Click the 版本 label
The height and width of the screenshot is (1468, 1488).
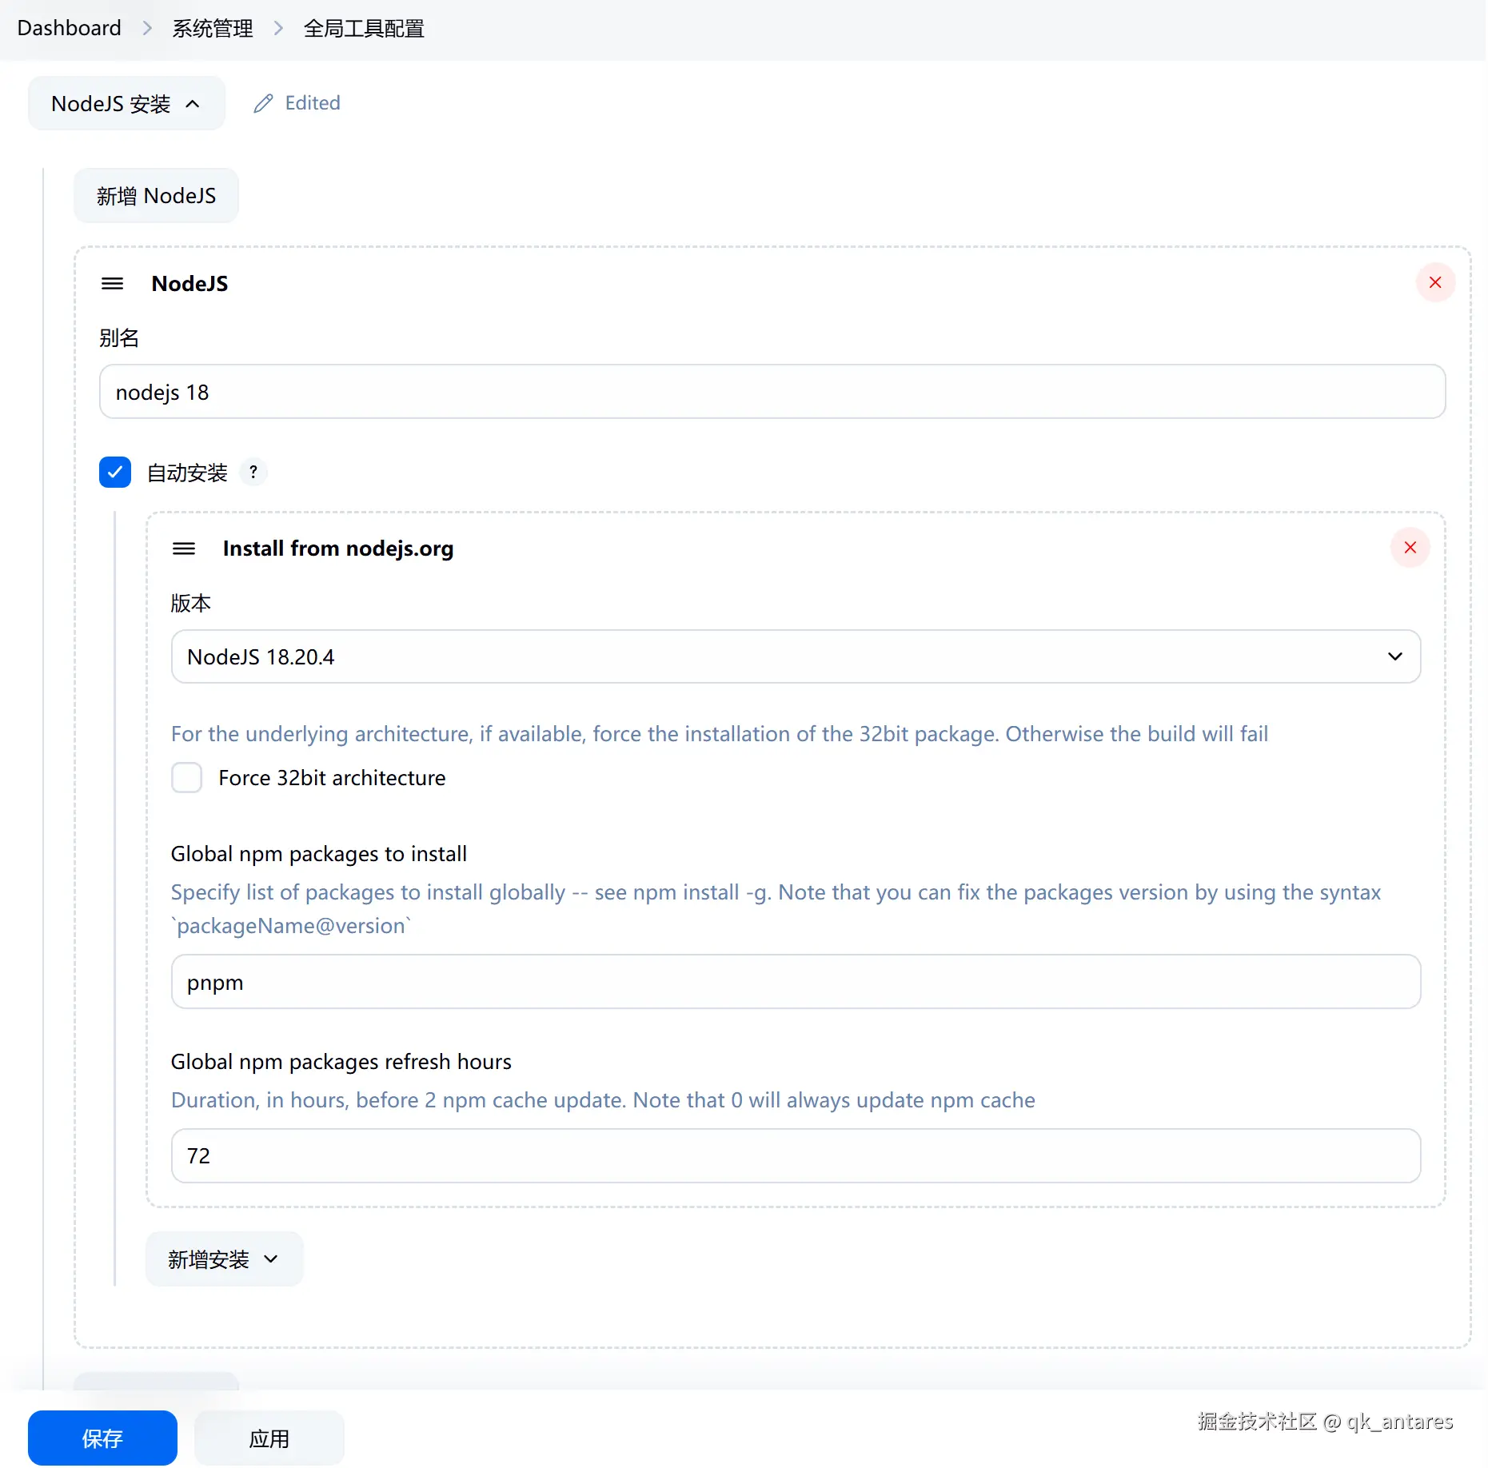point(191,603)
